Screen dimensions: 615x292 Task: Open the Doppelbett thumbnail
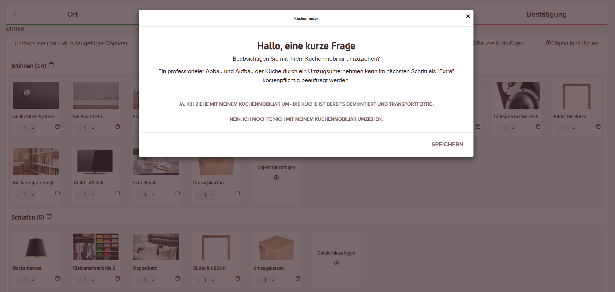click(x=156, y=247)
